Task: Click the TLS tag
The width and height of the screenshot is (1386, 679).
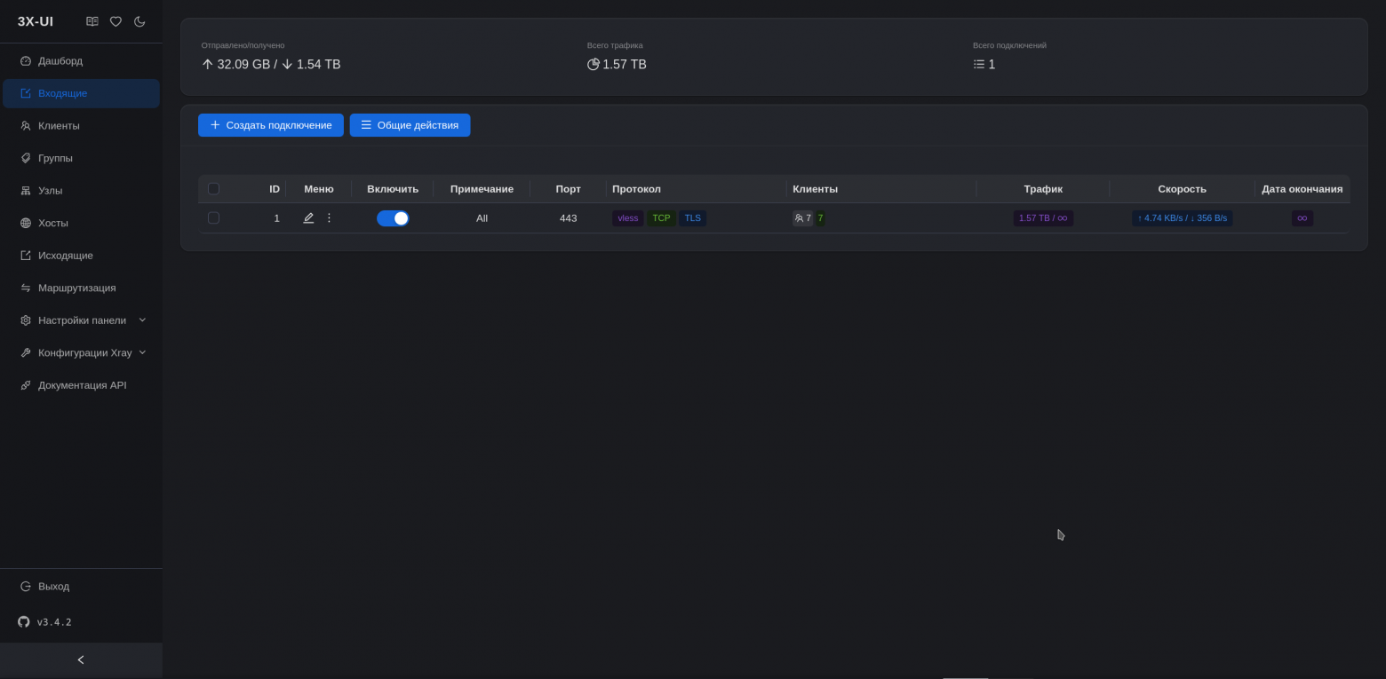Action: point(693,218)
